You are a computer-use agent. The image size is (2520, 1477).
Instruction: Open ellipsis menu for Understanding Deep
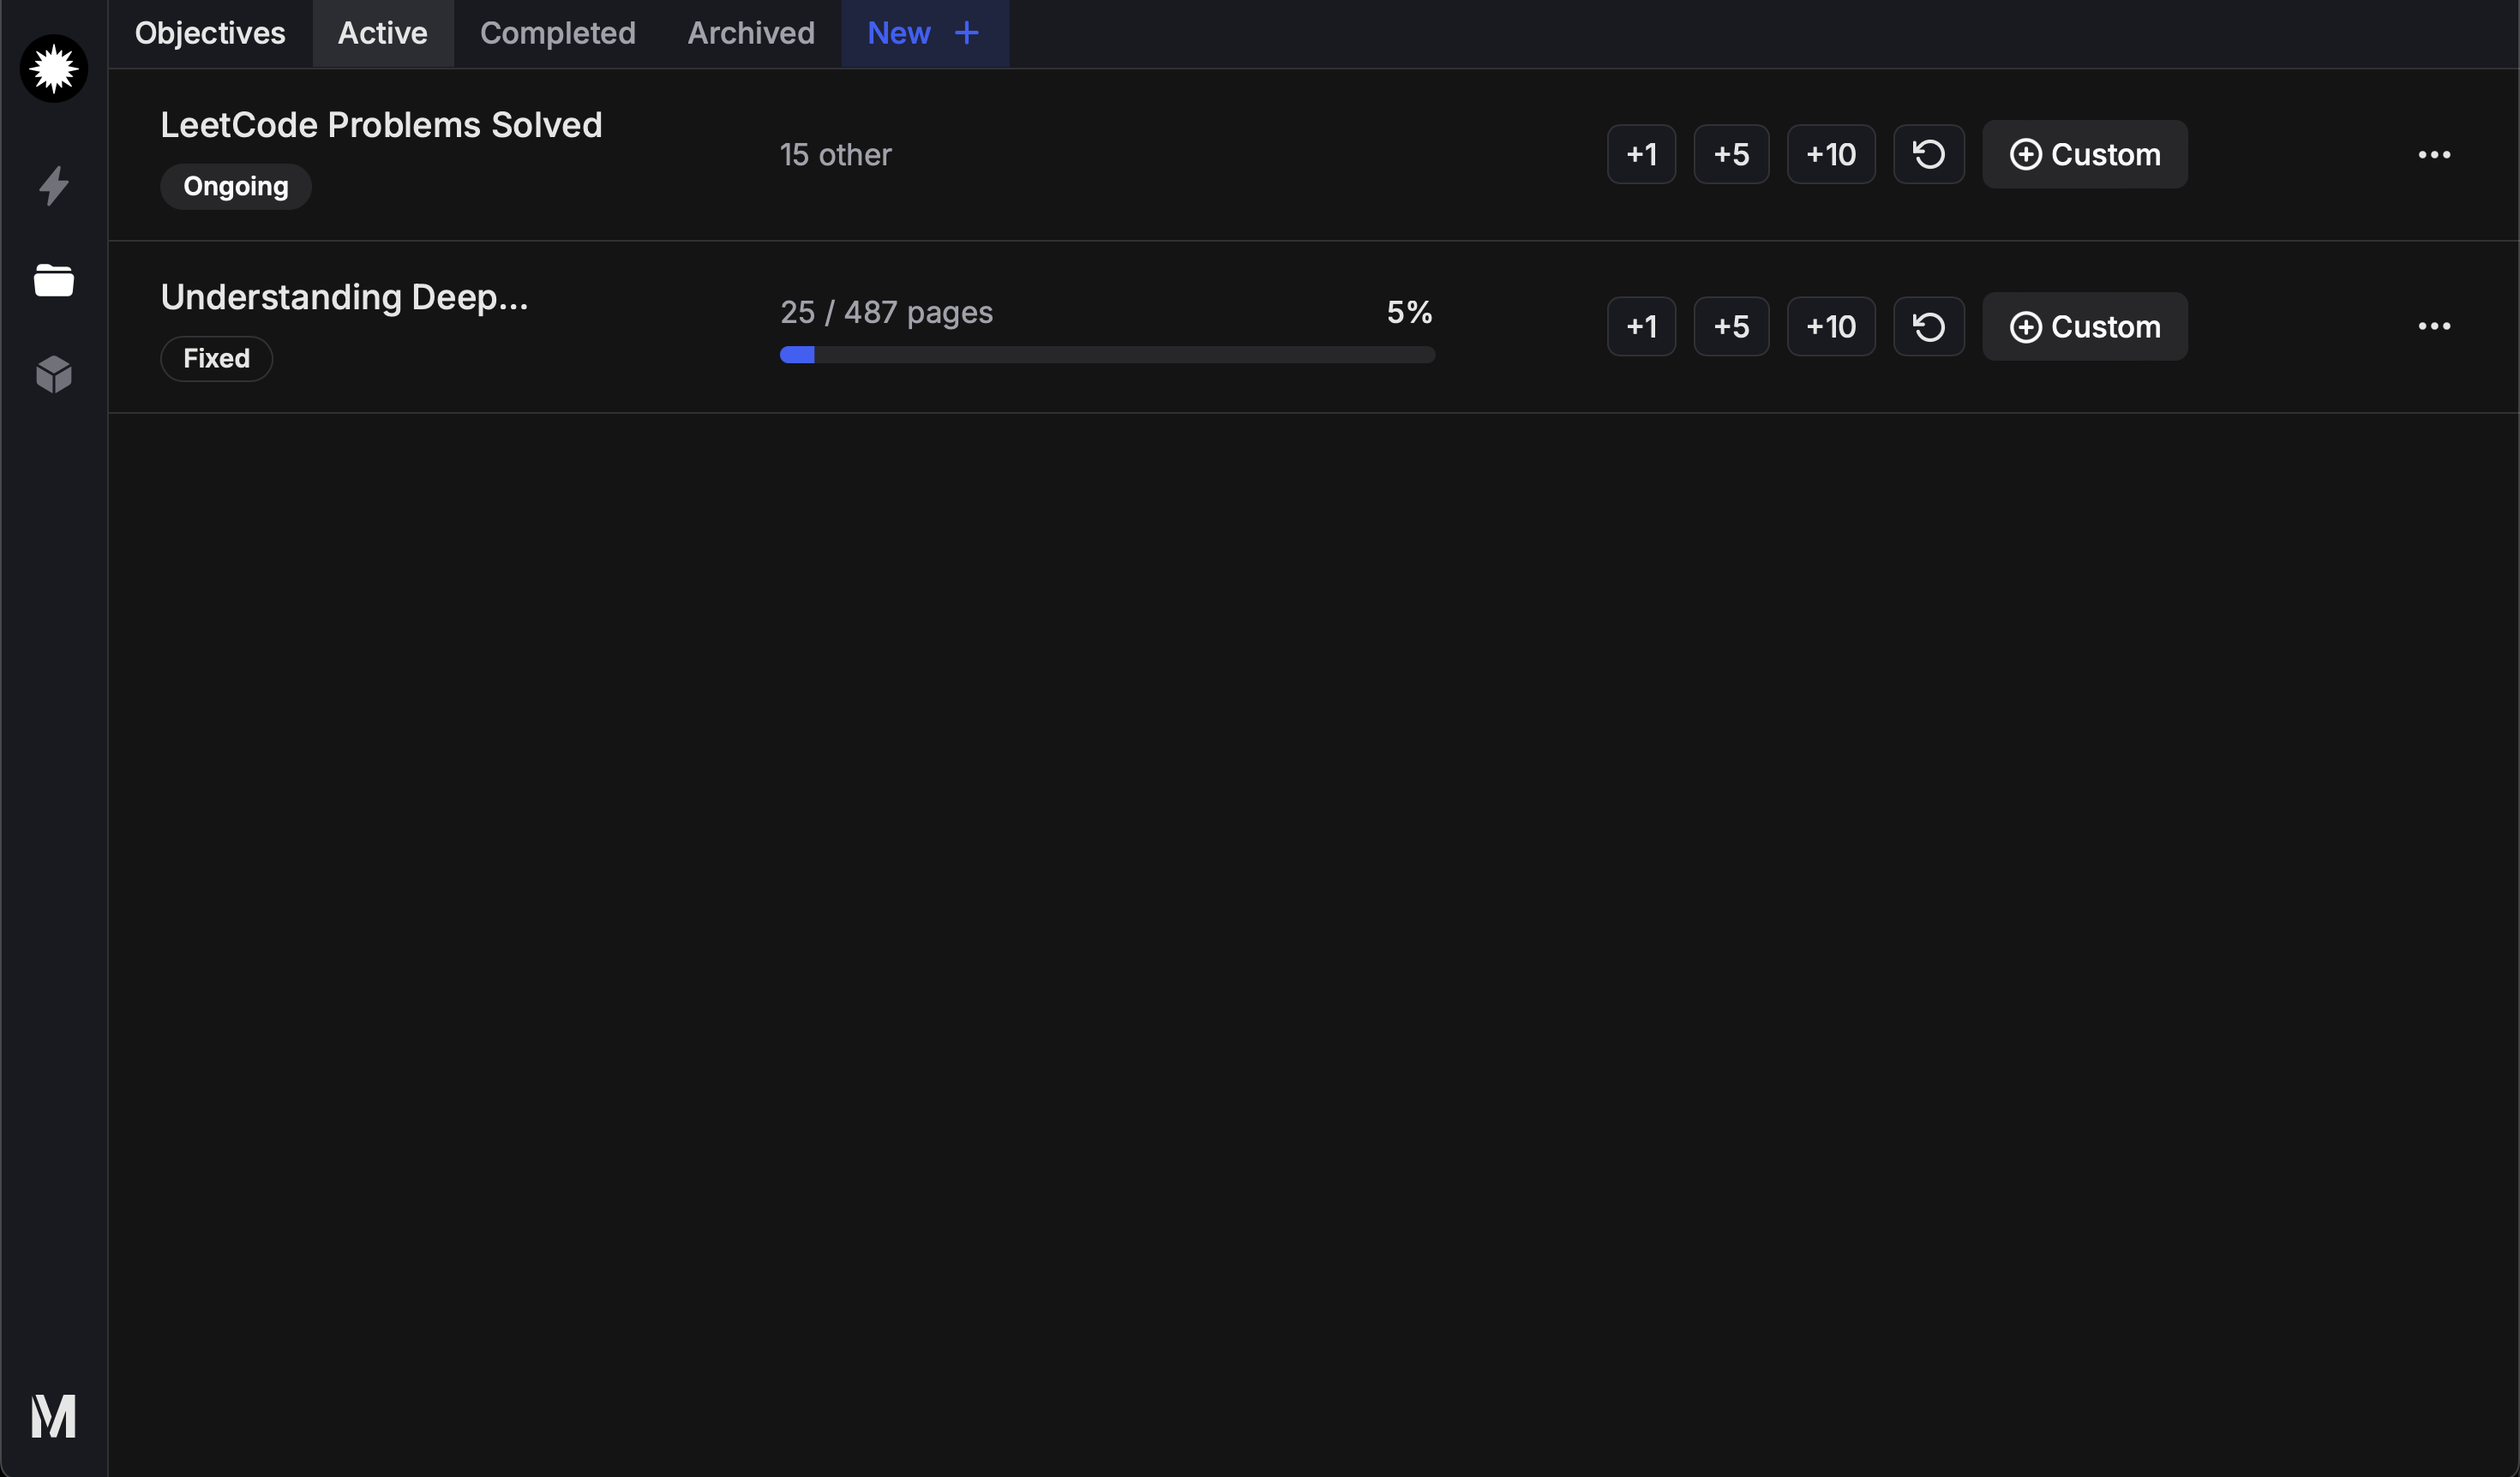click(2434, 326)
